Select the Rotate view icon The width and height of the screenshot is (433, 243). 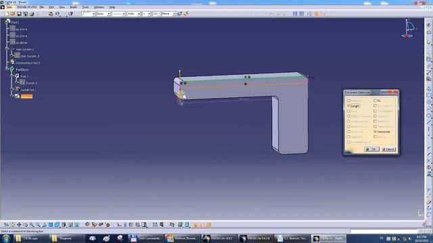26,225
